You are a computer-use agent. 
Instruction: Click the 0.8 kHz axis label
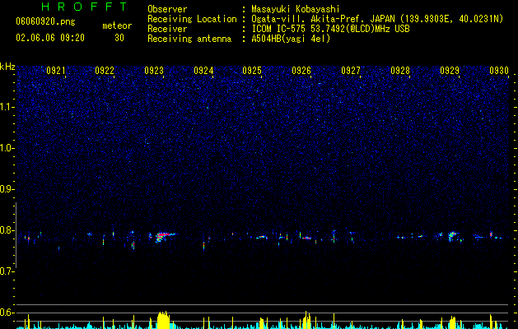pos(7,230)
